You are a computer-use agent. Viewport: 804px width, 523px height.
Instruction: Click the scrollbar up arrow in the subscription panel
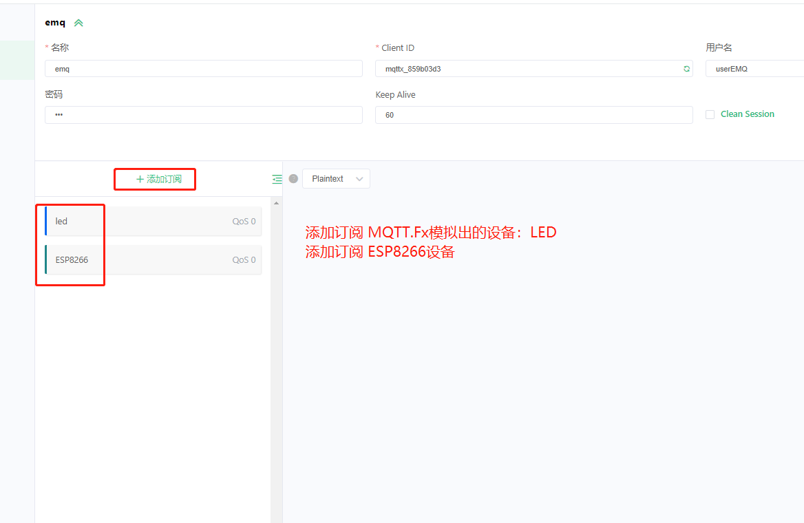coord(276,202)
